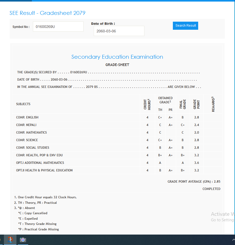Select the COMP. ENGLISH subject row
The width and height of the screenshot is (235, 245).
pos(27,117)
